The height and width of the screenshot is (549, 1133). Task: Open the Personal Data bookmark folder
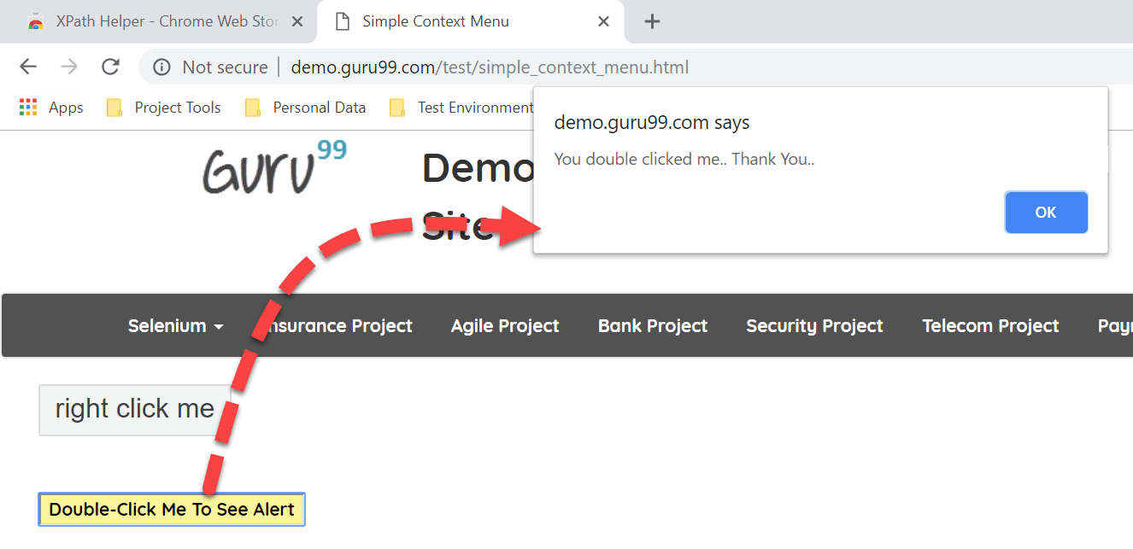coord(305,108)
